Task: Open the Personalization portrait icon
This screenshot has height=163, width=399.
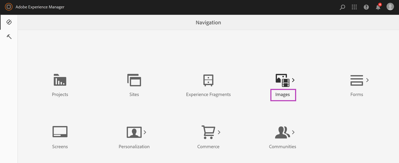Action: [x=134, y=132]
